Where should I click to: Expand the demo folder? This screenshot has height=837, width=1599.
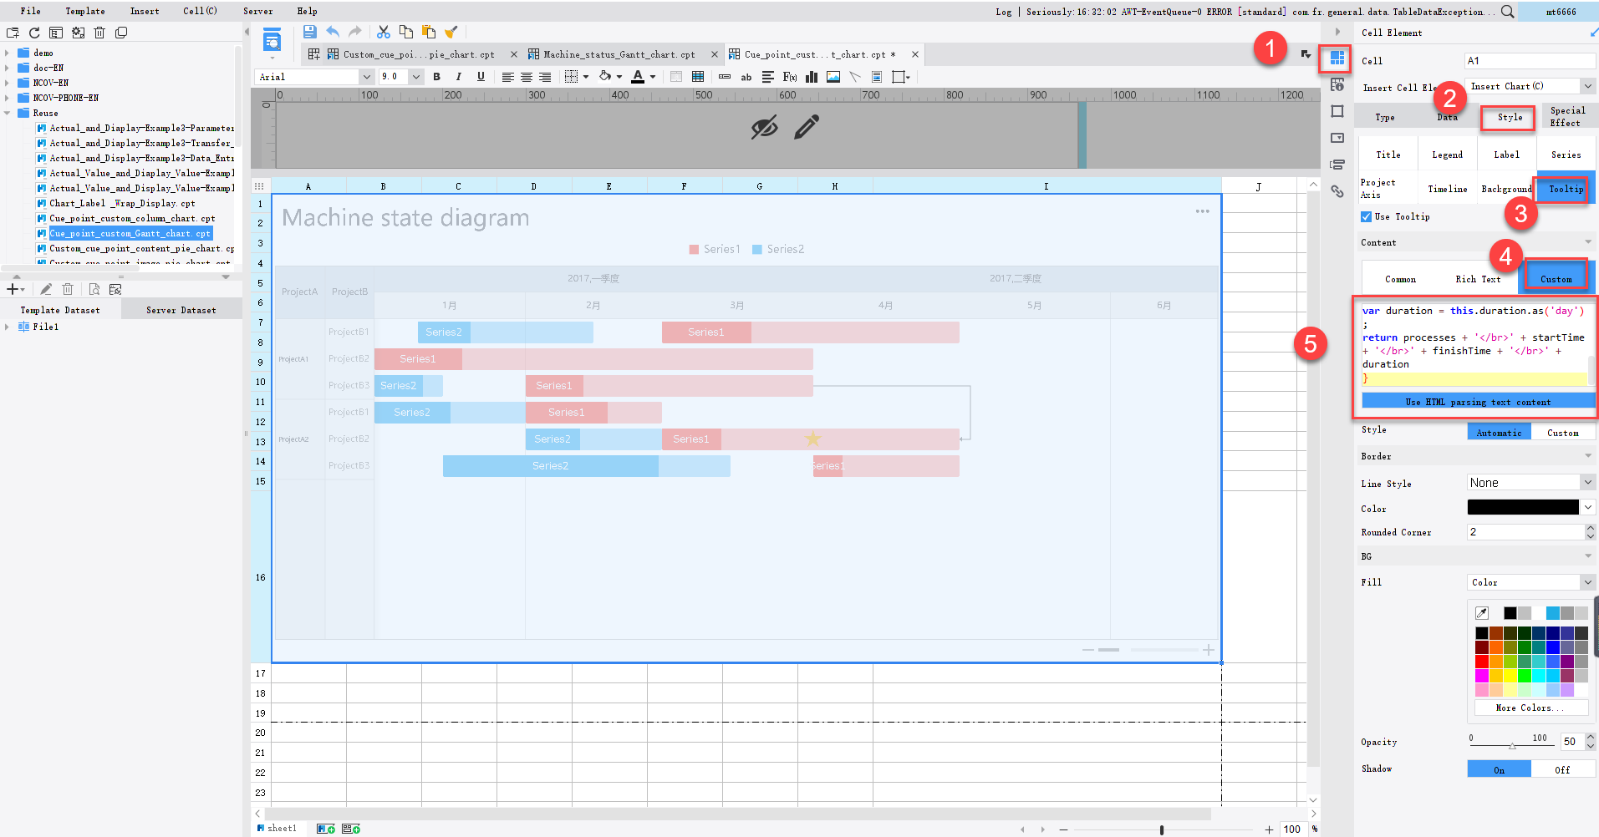tap(8, 53)
